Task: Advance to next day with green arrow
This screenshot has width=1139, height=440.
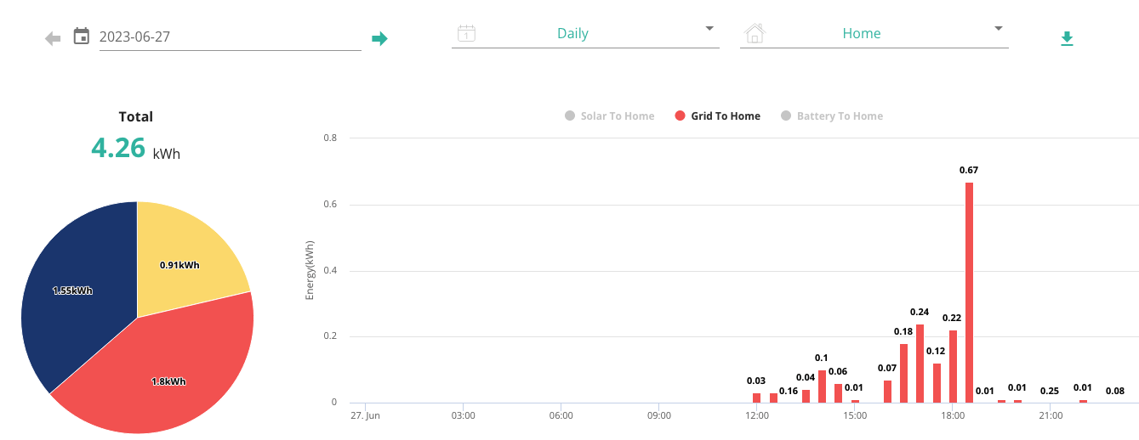Action: (379, 38)
